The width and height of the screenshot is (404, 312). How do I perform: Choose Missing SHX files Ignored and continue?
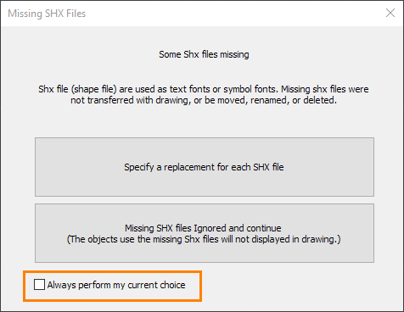point(205,233)
